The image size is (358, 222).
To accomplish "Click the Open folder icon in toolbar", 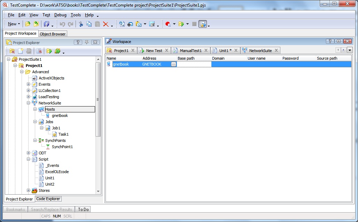I will [28, 24].
